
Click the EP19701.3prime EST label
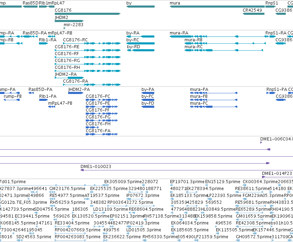[187, 181]
